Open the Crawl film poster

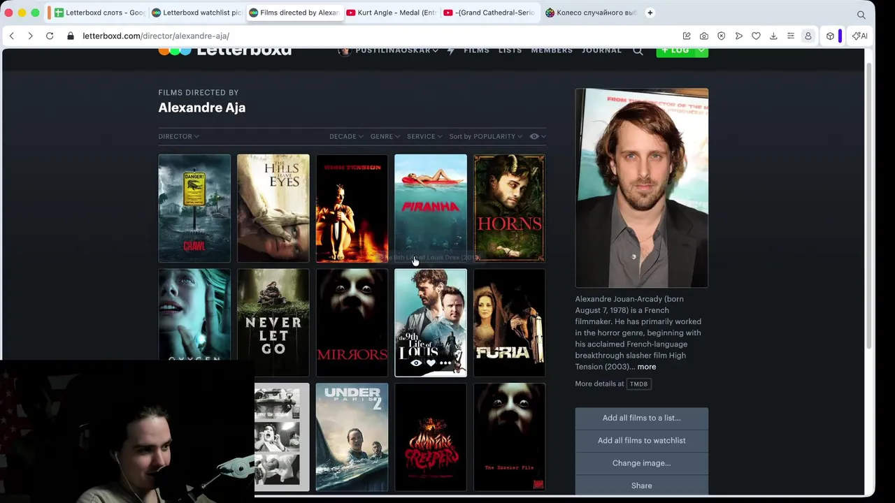click(x=194, y=208)
